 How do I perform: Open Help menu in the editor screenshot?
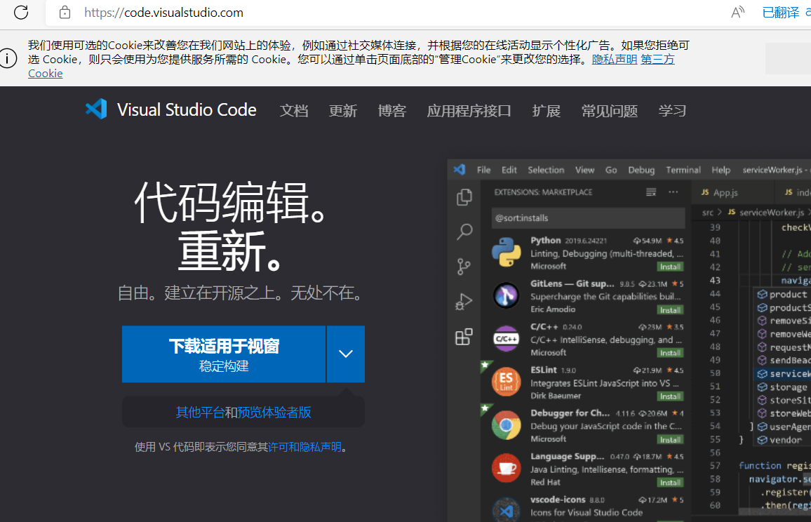point(721,170)
